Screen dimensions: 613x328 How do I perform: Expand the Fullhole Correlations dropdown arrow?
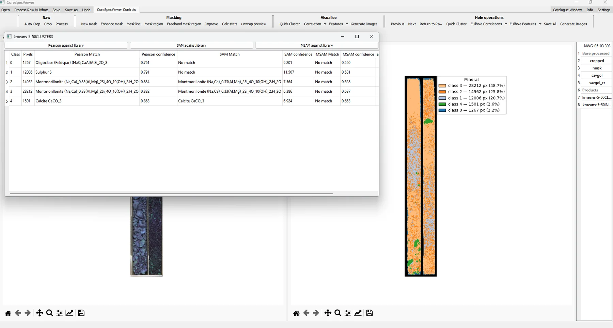(x=506, y=24)
